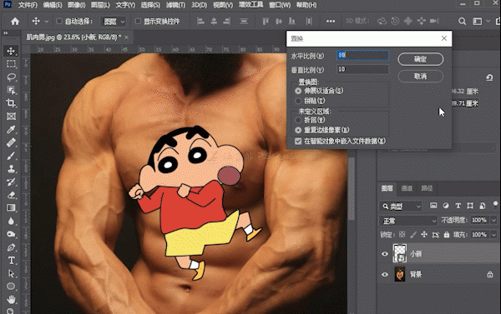Viewport: 501px width, 314px height.
Task: Filter layers by pixel layer icon
Action: (433, 206)
